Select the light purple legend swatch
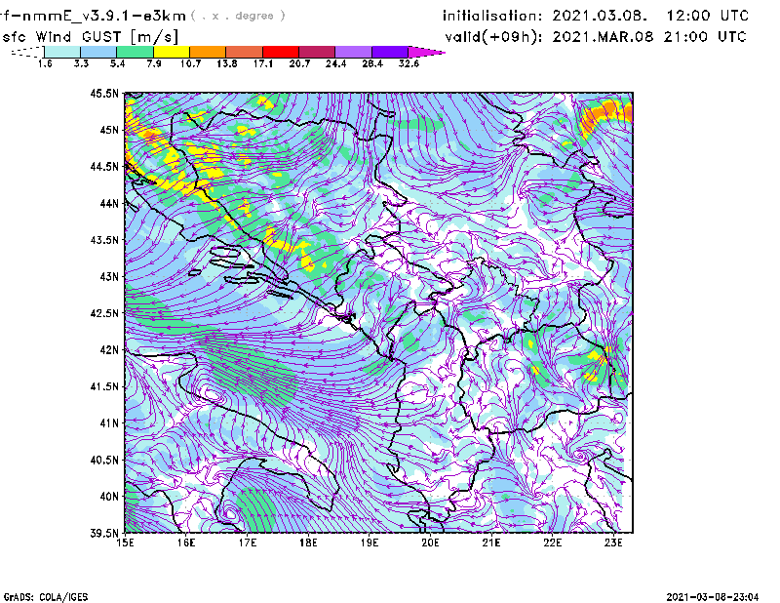The height and width of the screenshot is (603, 780). pyautogui.click(x=354, y=52)
